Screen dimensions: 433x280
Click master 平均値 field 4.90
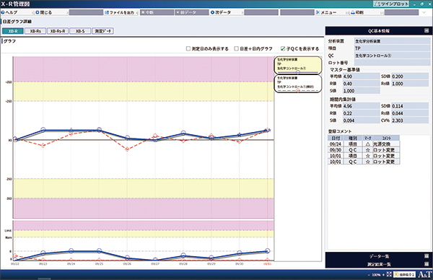point(362,76)
